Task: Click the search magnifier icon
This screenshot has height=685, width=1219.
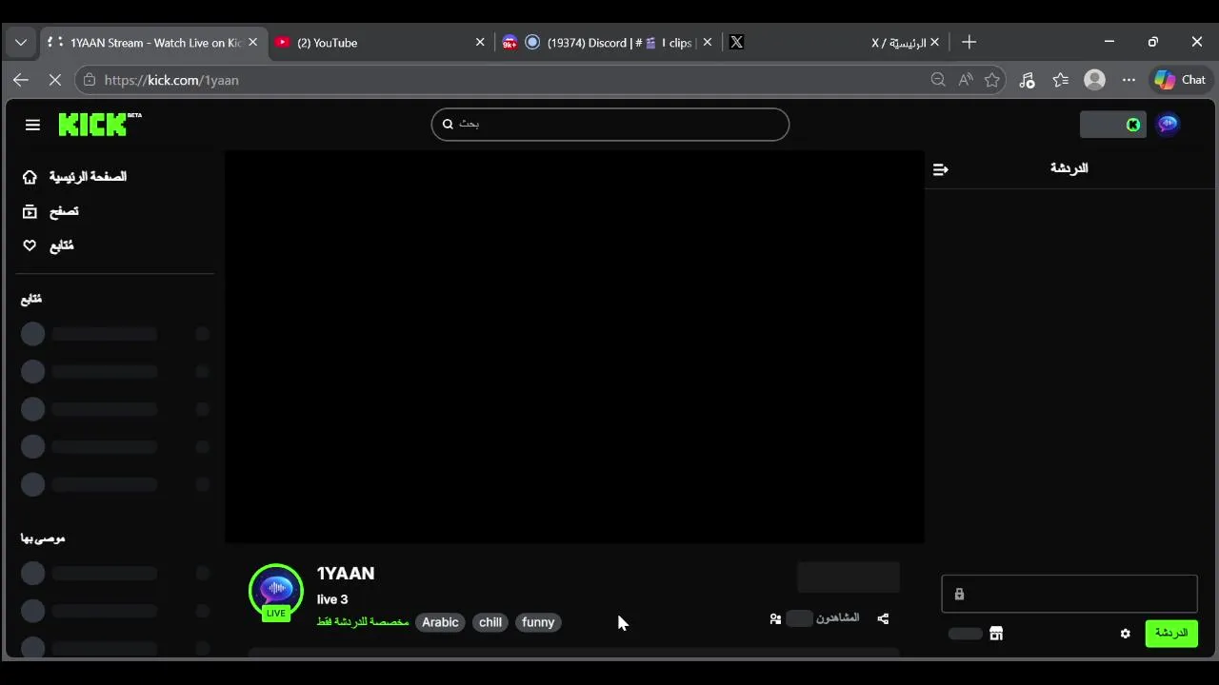Action: click(448, 124)
